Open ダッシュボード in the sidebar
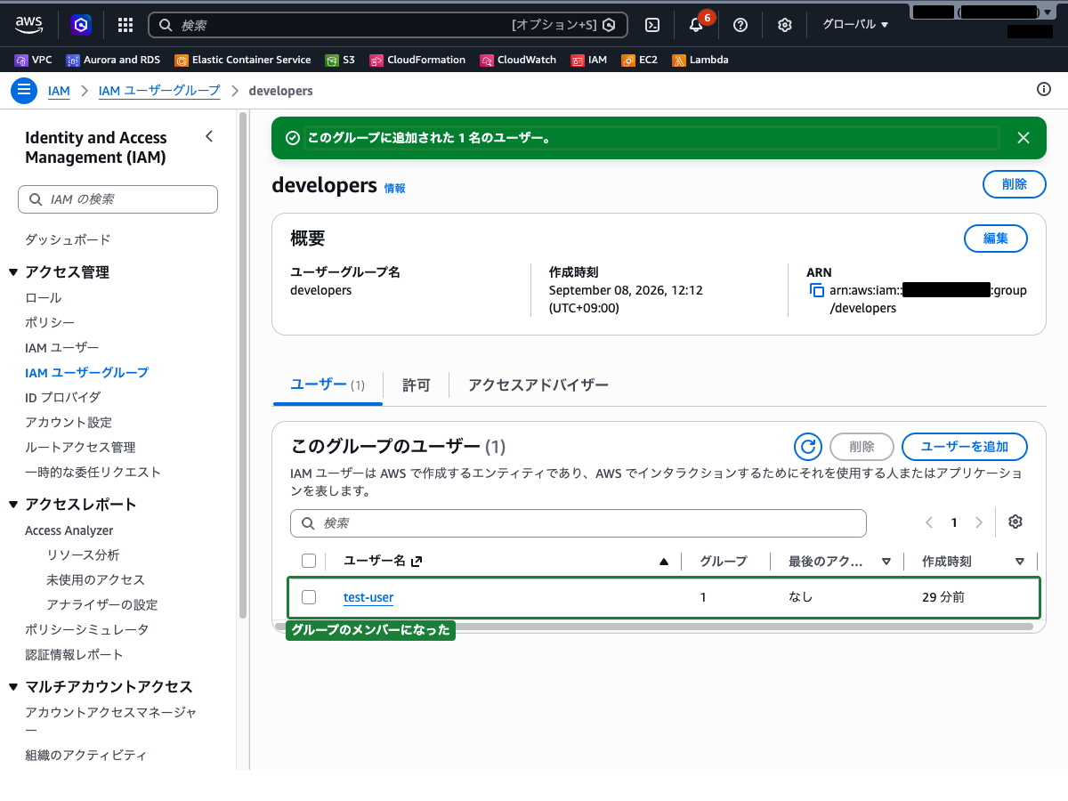The height and width of the screenshot is (801, 1068). (68, 239)
